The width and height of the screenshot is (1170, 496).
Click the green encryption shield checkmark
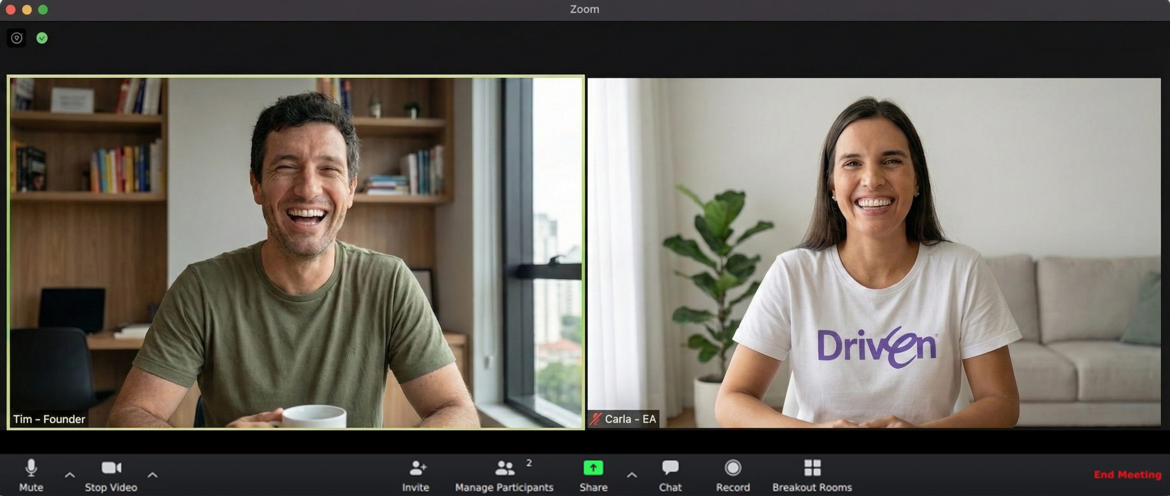coord(42,38)
